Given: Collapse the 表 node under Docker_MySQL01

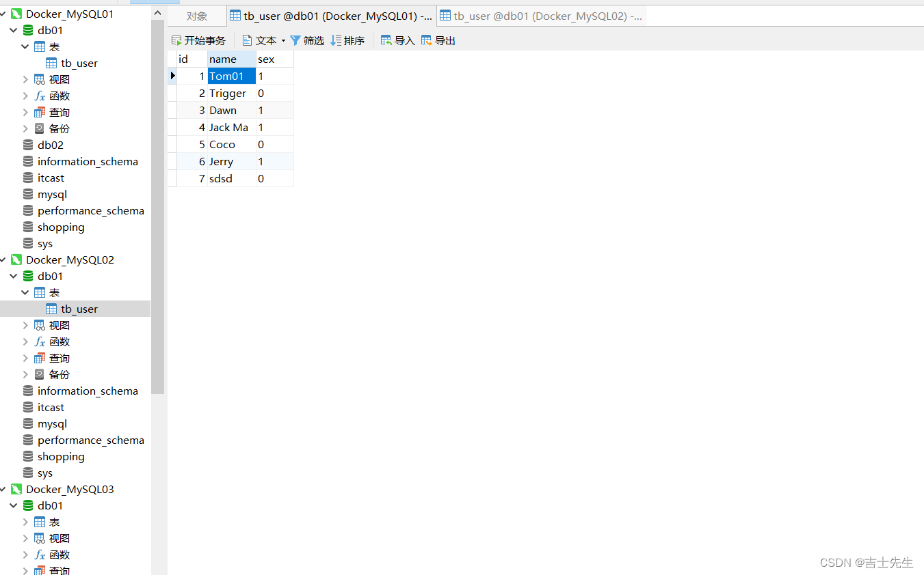Looking at the screenshot, I should point(25,46).
